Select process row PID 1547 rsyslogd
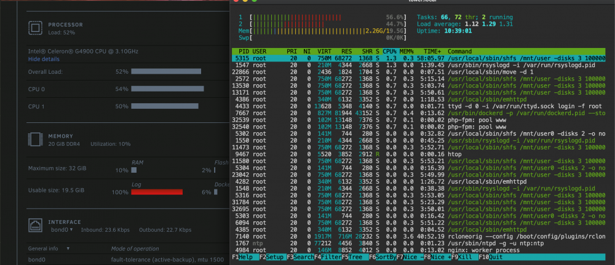 418,65
